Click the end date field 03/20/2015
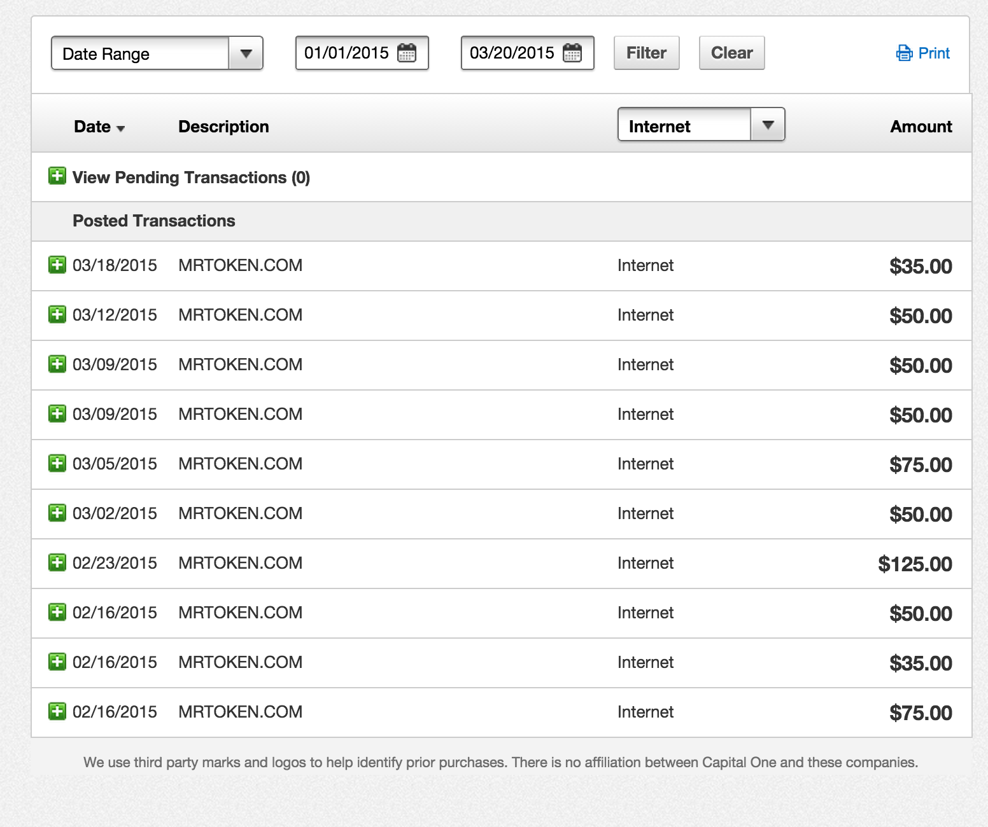 527,53
